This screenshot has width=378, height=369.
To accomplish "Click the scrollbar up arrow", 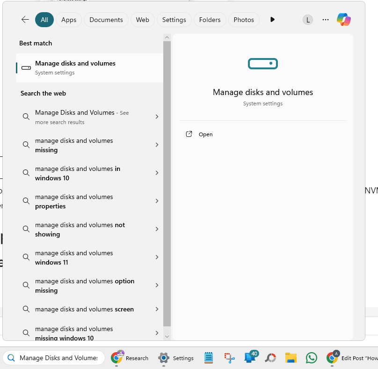I will coord(167,37).
